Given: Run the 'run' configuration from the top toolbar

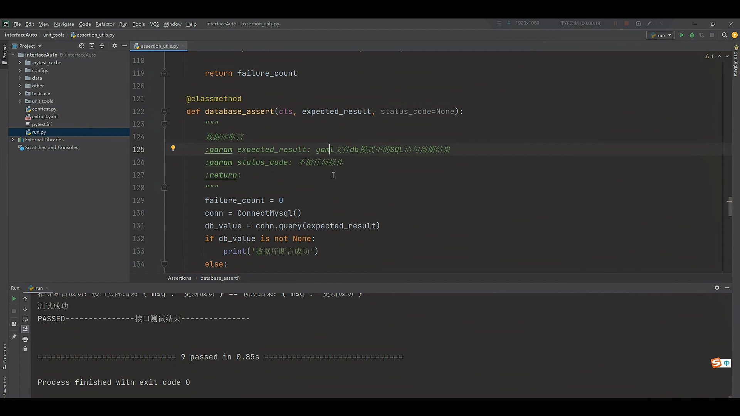Looking at the screenshot, I should [x=682, y=35].
